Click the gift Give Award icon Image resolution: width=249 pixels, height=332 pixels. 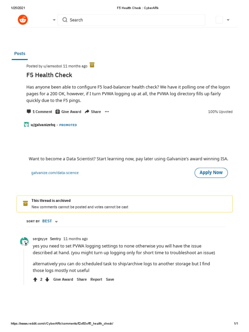coord(57,112)
